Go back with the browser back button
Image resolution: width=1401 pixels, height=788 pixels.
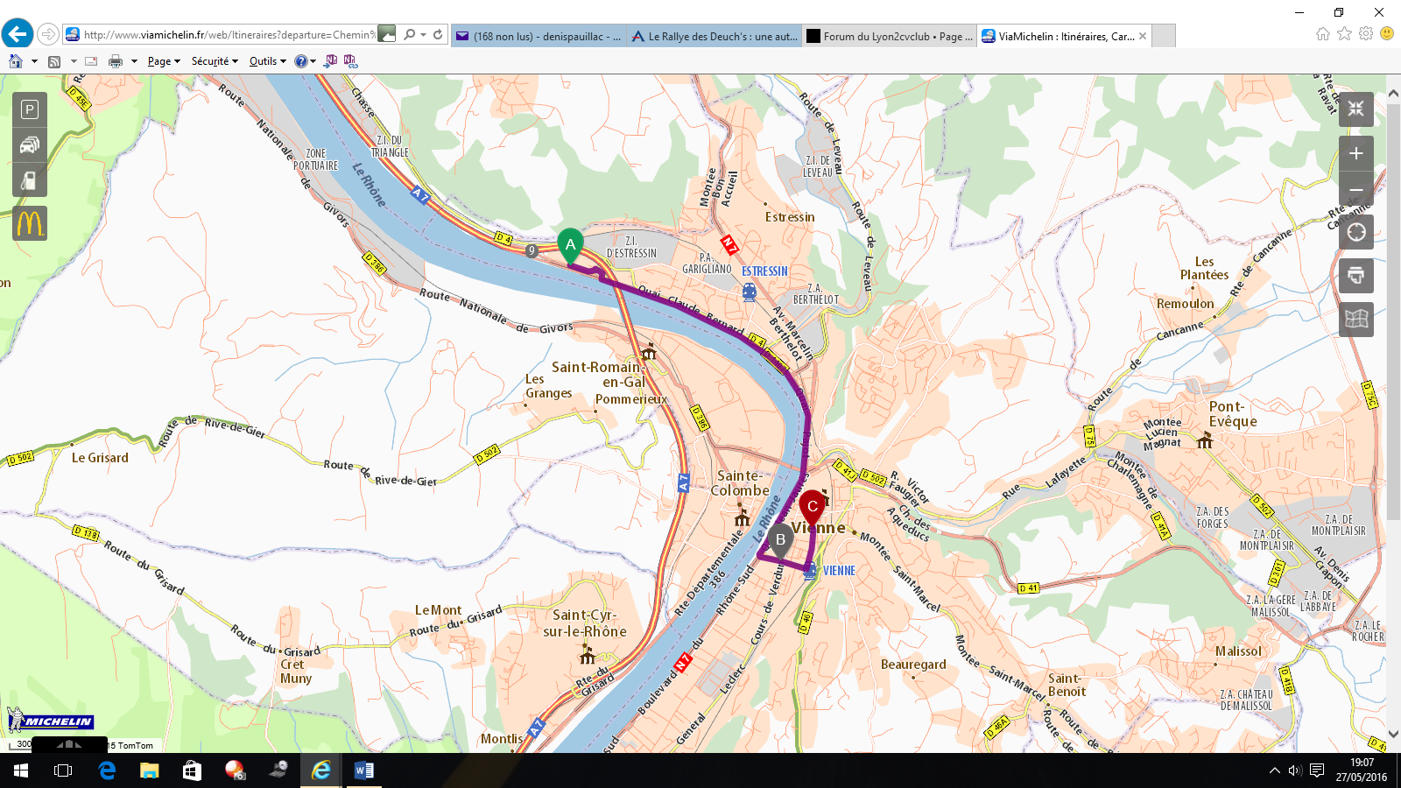click(18, 34)
